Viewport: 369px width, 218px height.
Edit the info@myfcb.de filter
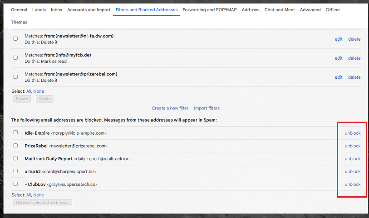click(339, 58)
